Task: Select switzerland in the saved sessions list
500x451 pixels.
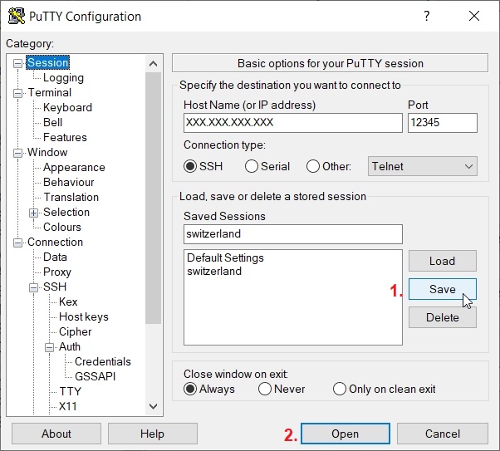Action: (214, 272)
